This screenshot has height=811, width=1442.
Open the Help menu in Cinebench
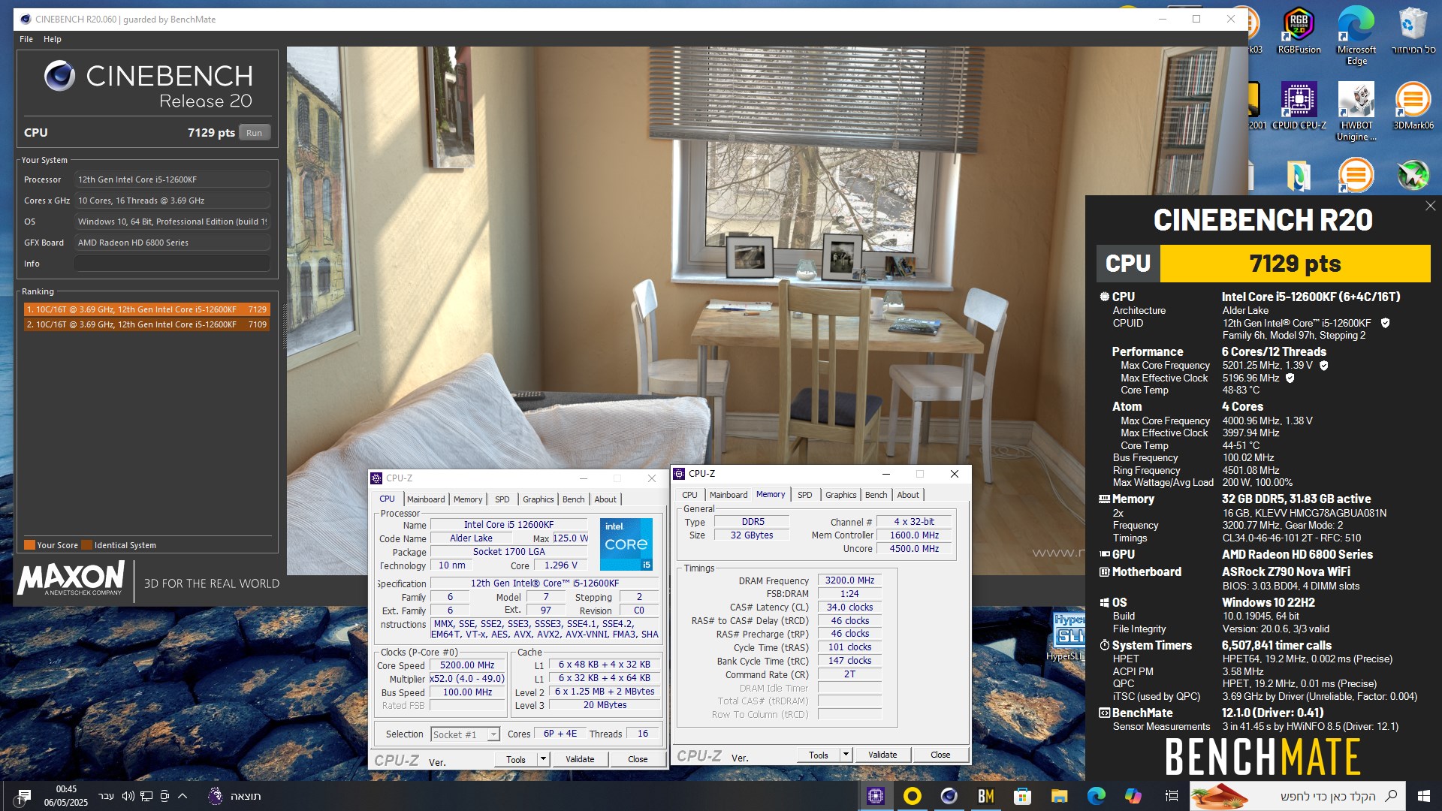coord(53,39)
